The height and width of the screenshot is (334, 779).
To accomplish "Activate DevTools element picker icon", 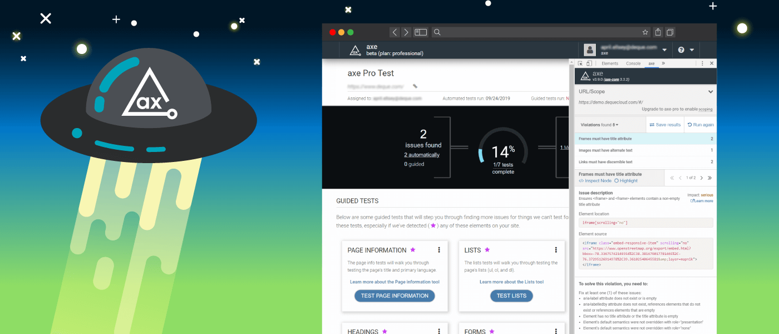I will click(x=580, y=63).
